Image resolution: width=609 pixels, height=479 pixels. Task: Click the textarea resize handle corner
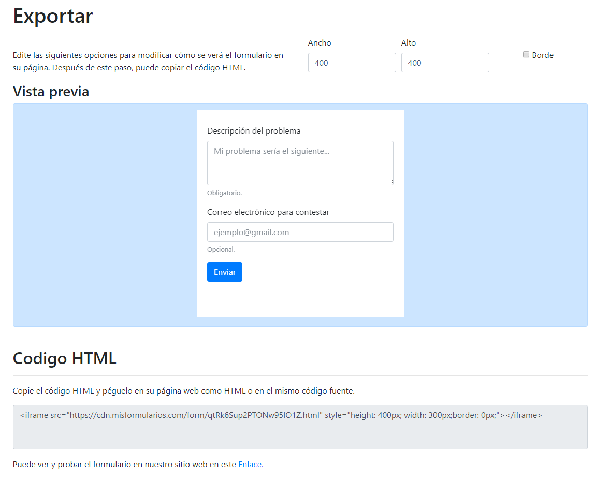click(x=390, y=182)
